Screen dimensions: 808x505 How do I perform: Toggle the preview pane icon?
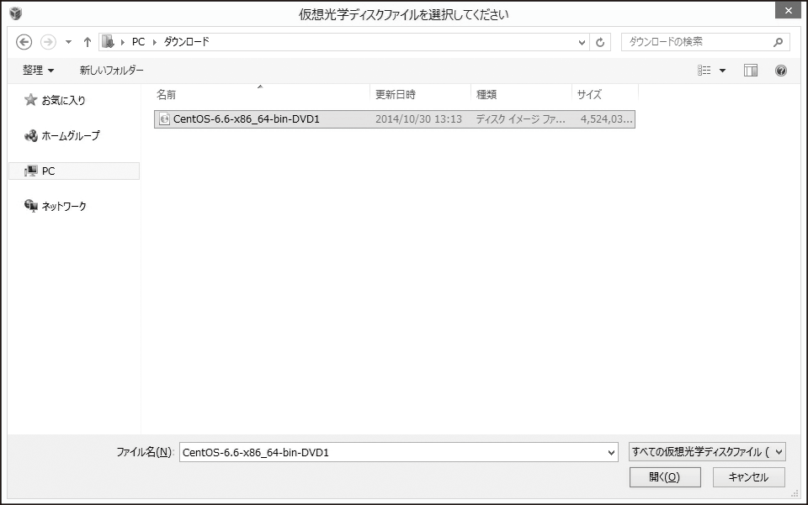tap(751, 71)
